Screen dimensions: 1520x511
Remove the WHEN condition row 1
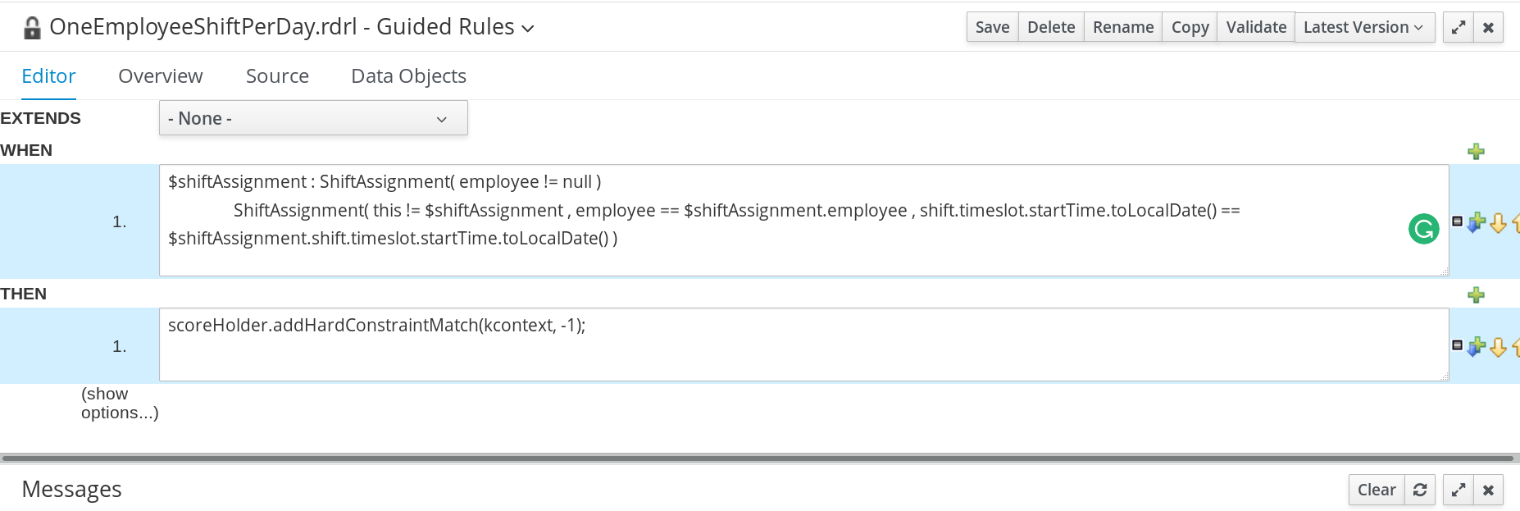click(x=1457, y=221)
